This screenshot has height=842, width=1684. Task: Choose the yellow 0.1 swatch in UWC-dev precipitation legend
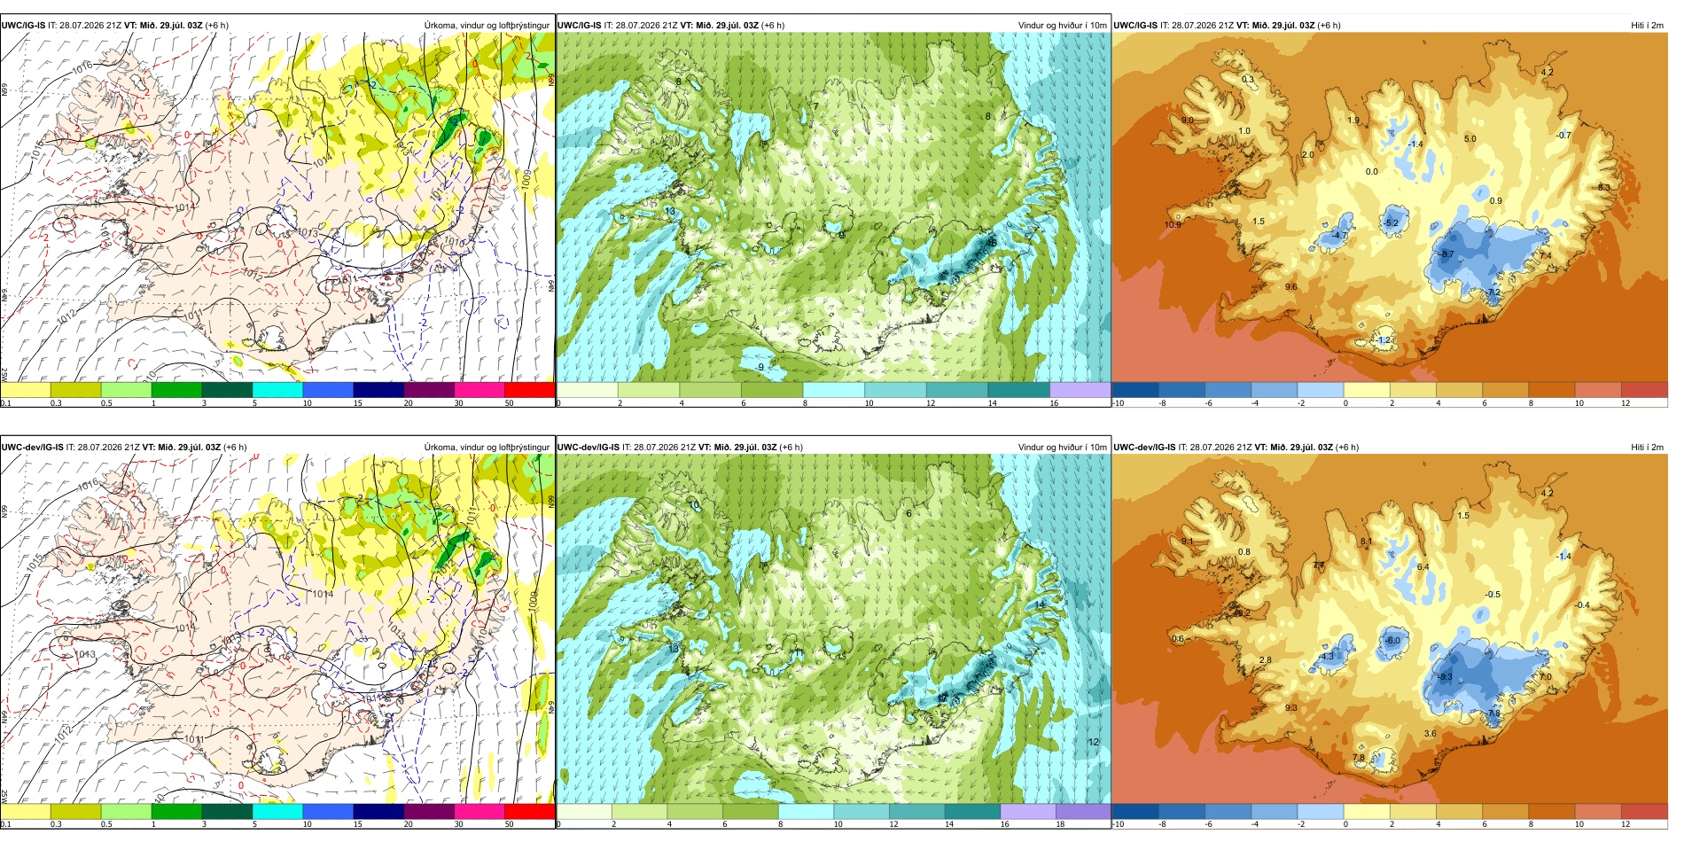tap(26, 811)
